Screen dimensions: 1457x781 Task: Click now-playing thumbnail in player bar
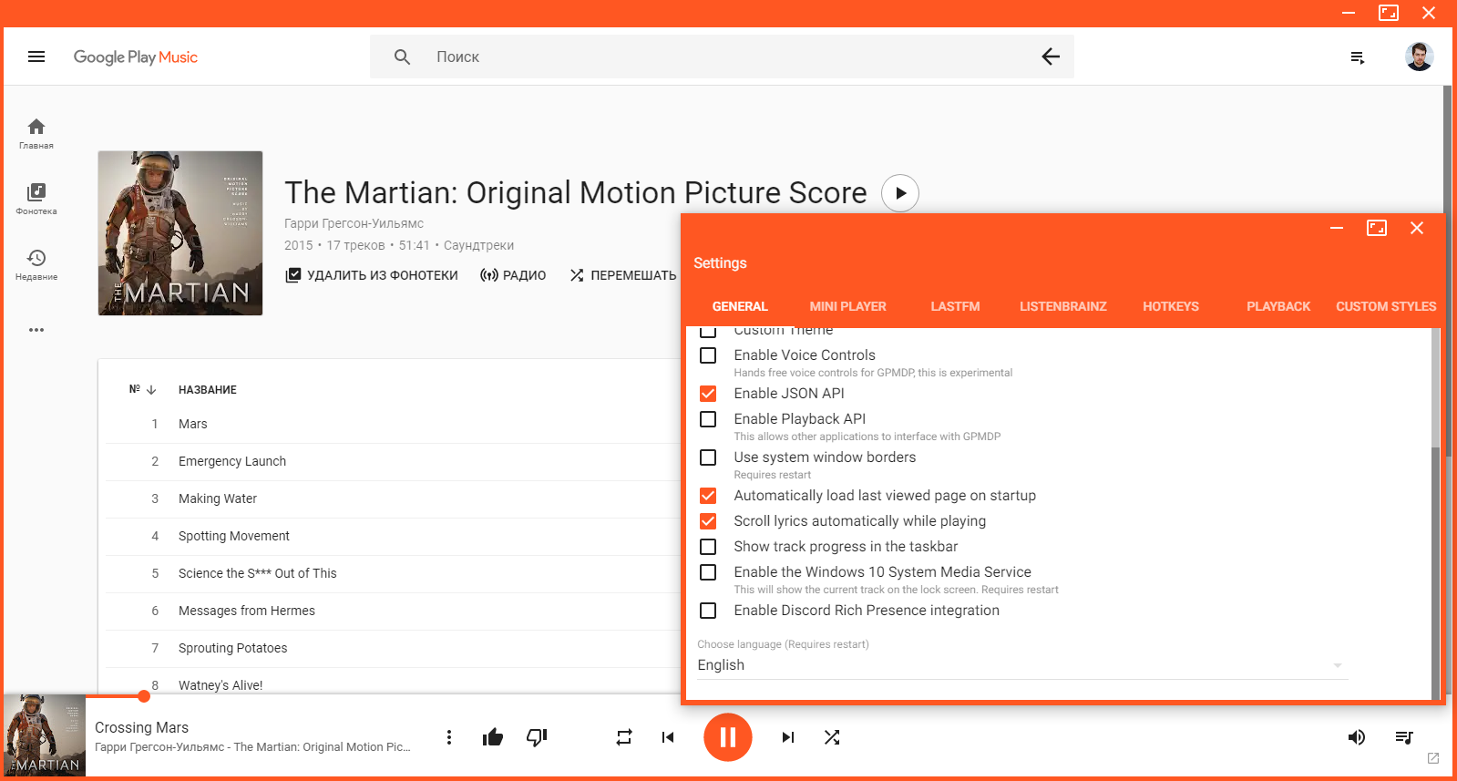click(45, 735)
